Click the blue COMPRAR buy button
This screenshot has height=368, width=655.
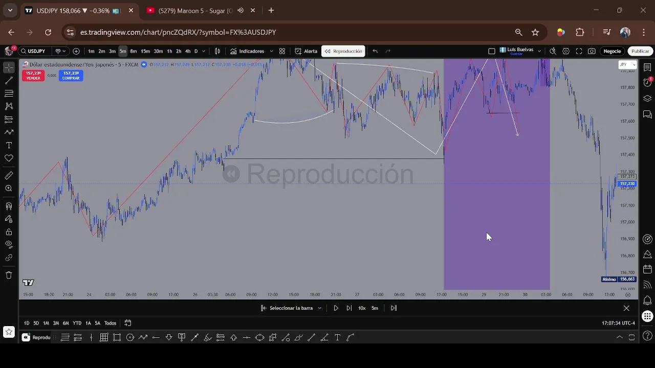(71, 76)
